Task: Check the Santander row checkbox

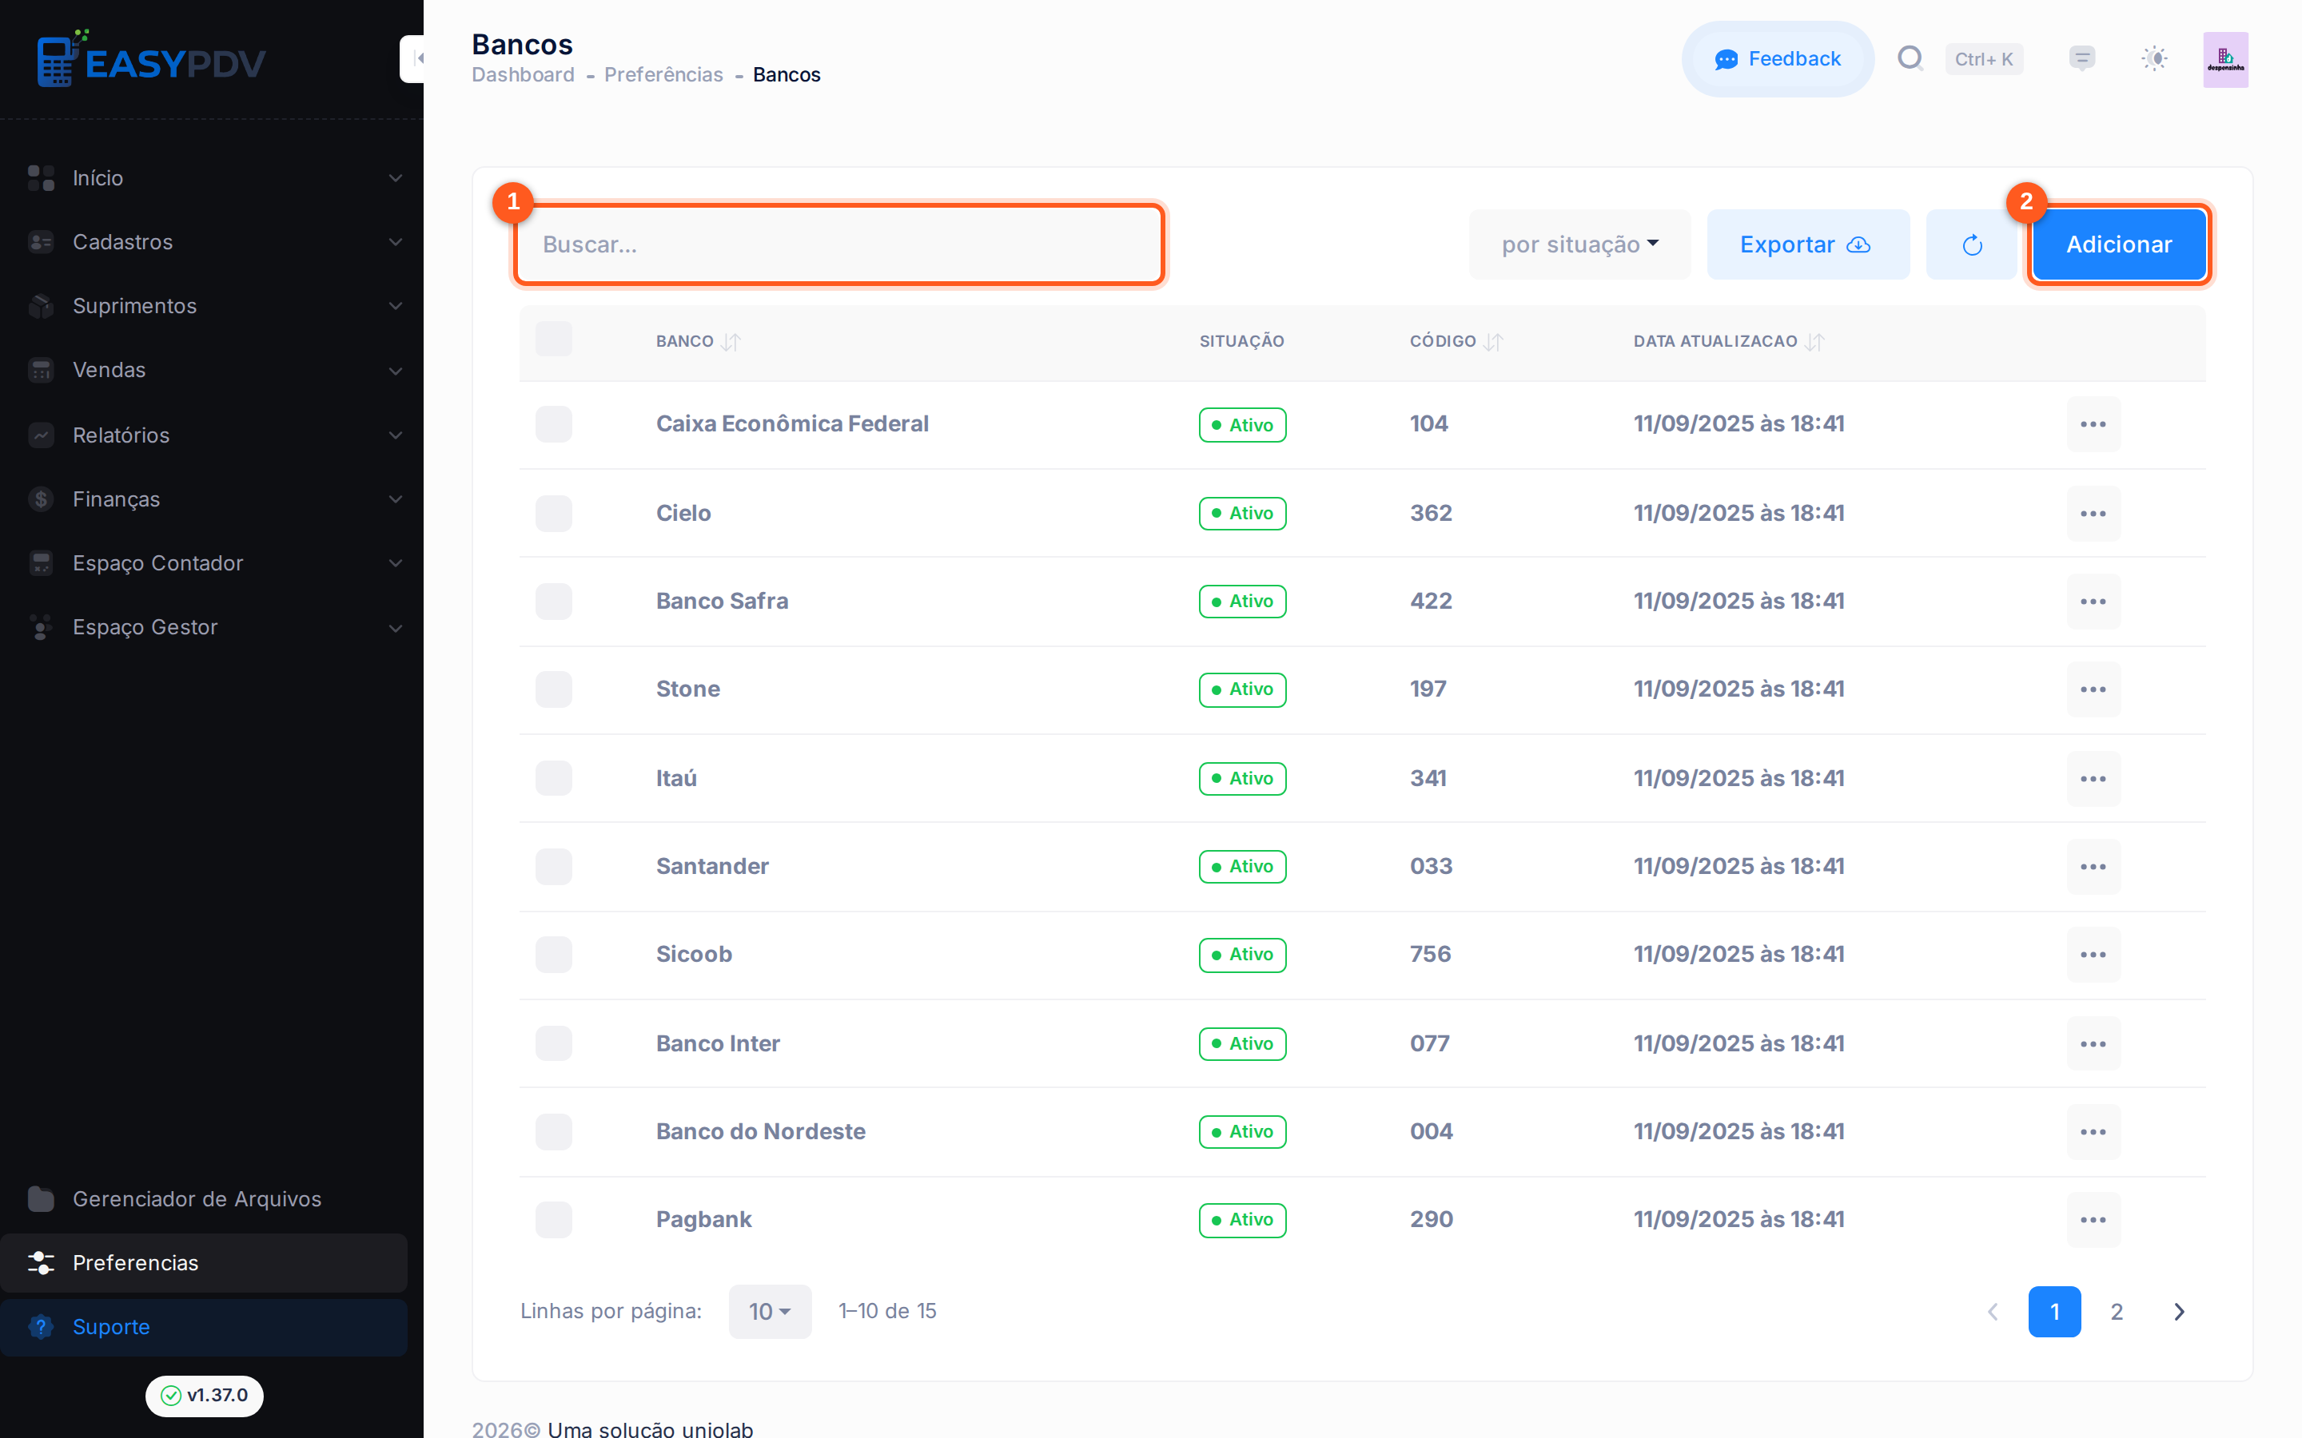Action: [554, 867]
